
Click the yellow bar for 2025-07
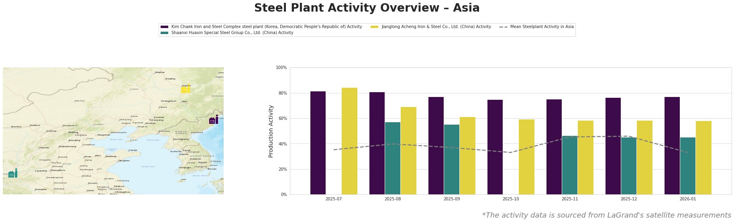[349, 141]
